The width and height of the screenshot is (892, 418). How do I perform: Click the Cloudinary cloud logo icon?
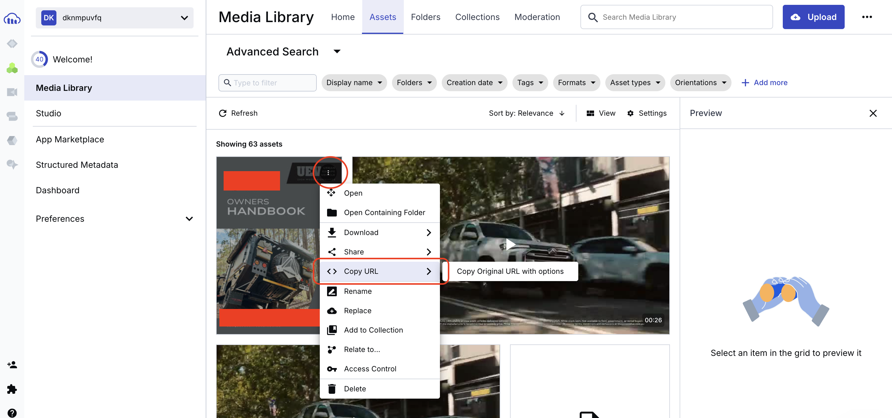(x=12, y=18)
